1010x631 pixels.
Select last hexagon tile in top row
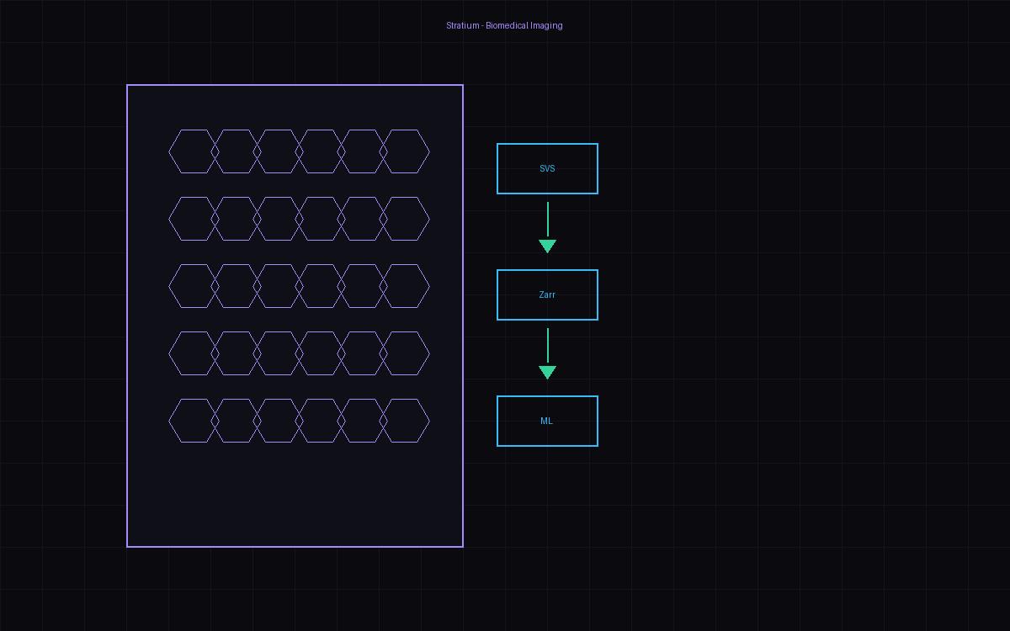405,151
